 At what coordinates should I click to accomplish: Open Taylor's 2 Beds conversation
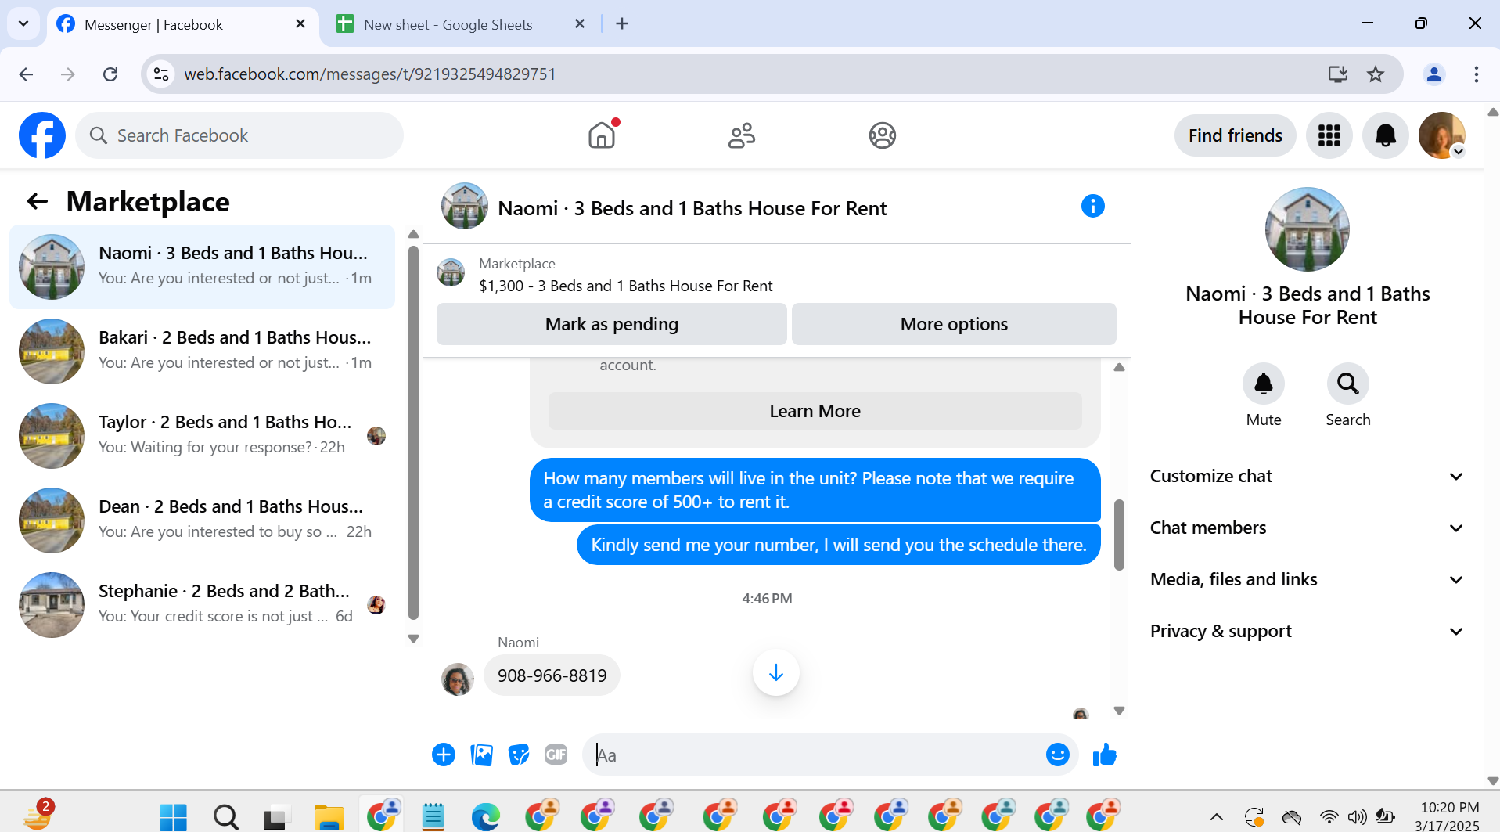[x=202, y=435]
